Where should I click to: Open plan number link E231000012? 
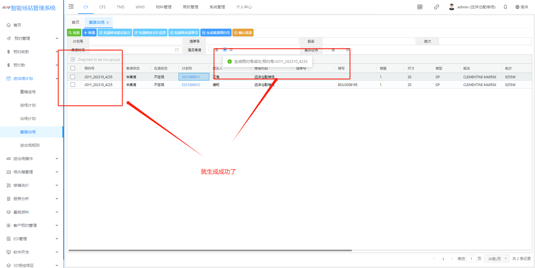[x=191, y=85]
